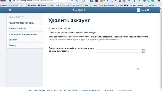This screenshot has width=162, height=91.
Task: Open the Администраторская bookmarks folder
Action: point(18,5)
